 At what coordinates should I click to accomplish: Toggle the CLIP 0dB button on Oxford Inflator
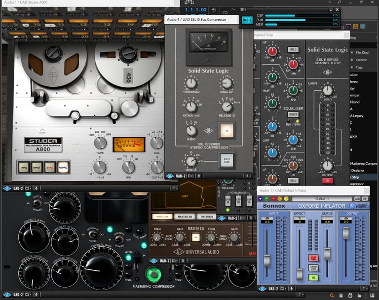click(313, 258)
